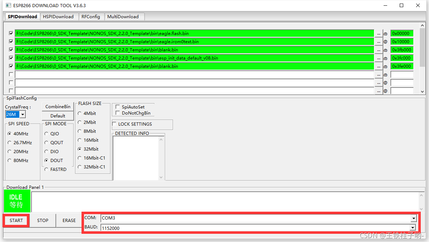The height and width of the screenshot is (242, 429).
Task: Uncheck the blank.bin checkbox at 0x3fe000
Action: pyautogui.click(x=11, y=66)
